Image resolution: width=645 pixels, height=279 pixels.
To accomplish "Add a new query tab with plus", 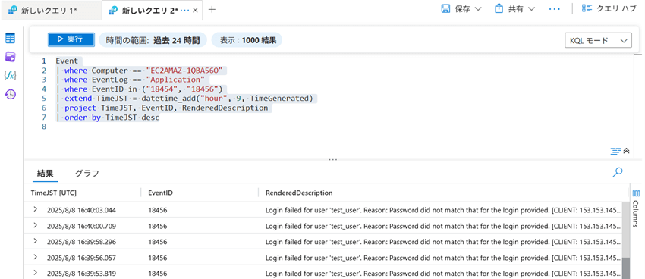I will 212,10.
